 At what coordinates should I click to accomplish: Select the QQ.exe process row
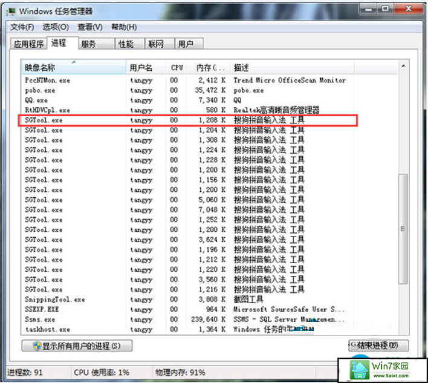(187, 100)
